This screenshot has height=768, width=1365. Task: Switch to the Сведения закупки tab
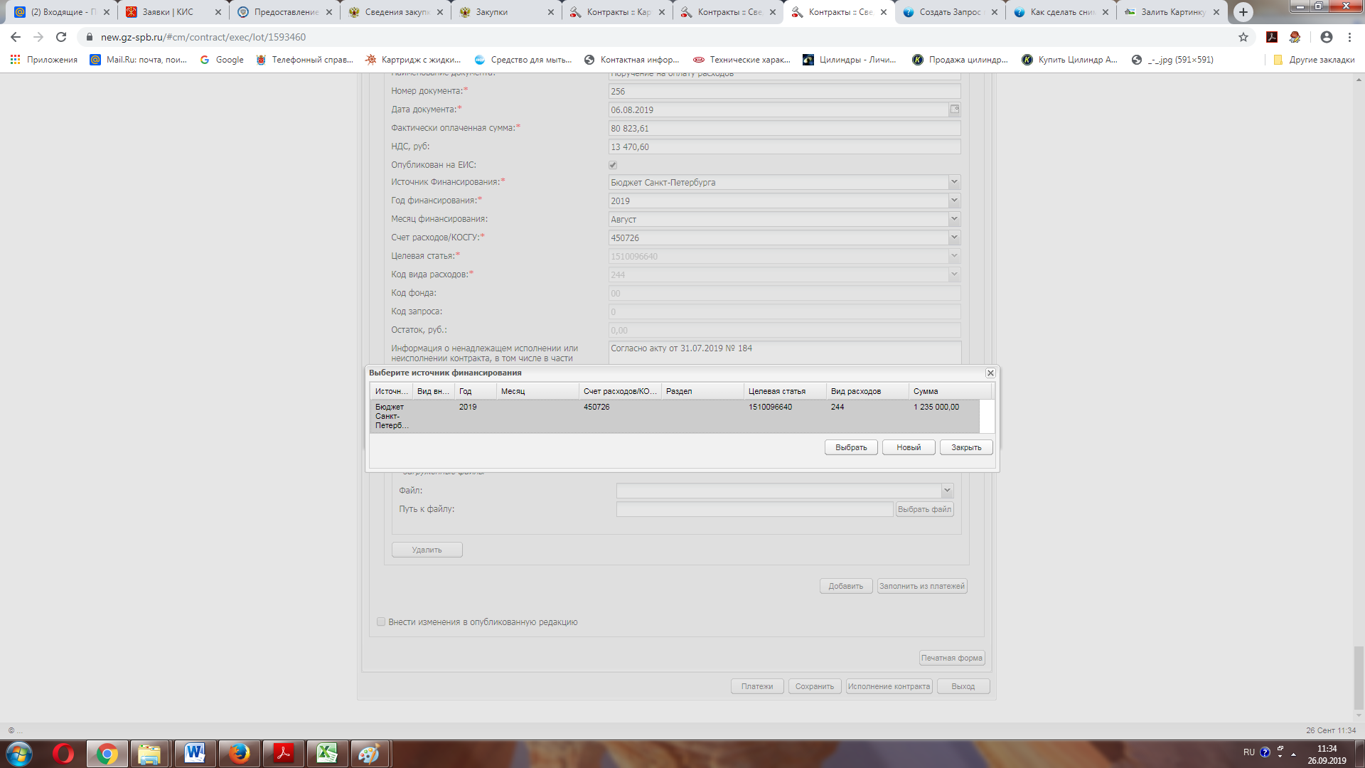[395, 12]
